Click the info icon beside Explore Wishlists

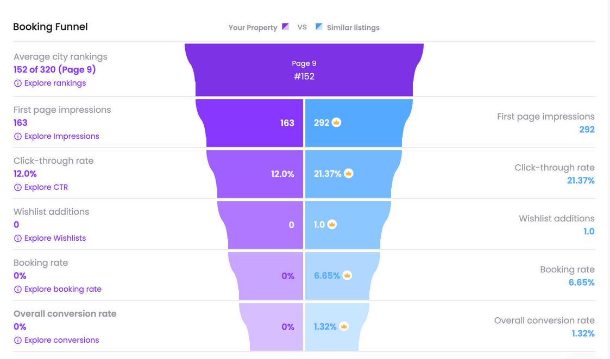pyautogui.click(x=18, y=239)
